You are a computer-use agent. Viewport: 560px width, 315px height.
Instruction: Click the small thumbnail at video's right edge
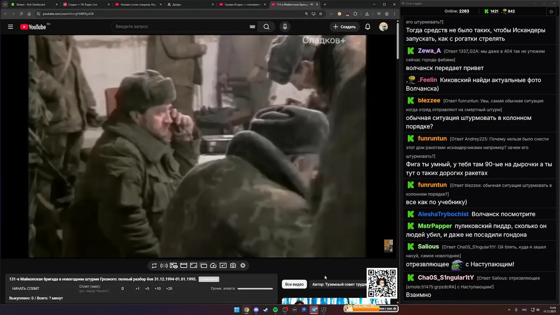point(388,245)
